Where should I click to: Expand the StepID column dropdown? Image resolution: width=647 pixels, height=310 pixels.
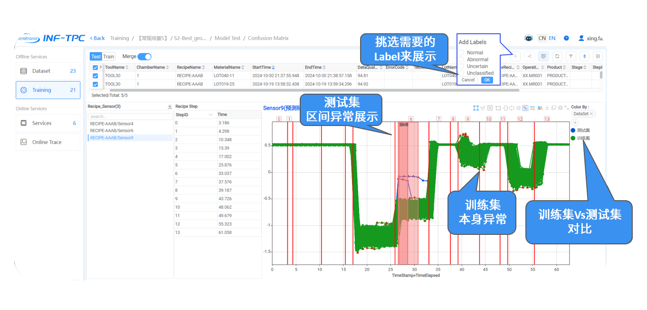pyautogui.click(x=210, y=115)
